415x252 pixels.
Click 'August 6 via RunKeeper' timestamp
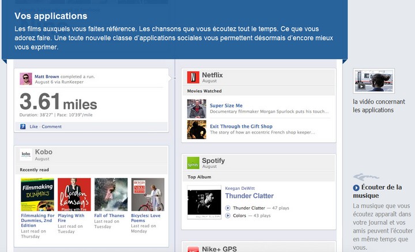59,82
